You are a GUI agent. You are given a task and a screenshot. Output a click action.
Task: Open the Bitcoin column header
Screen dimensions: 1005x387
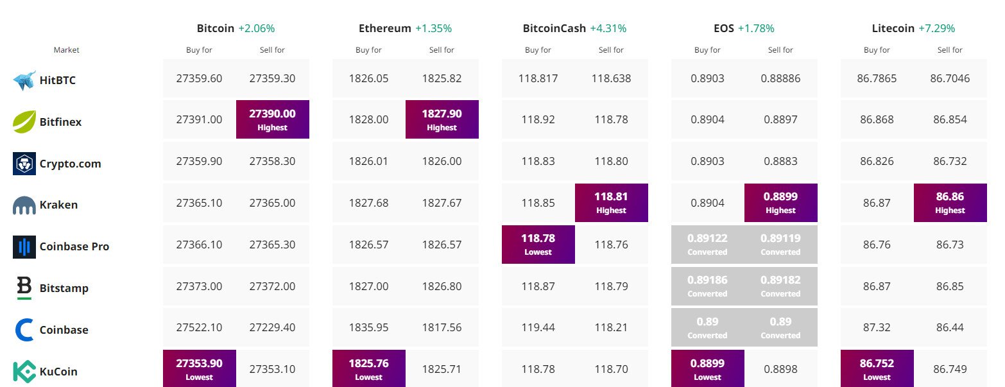click(216, 28)
